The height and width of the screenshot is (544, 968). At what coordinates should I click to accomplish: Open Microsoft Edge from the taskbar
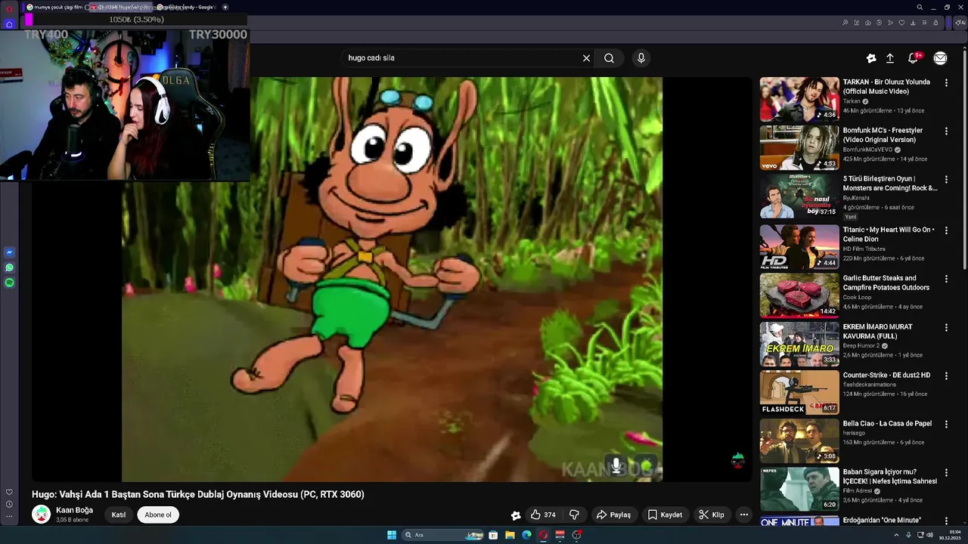[x=526, y=535]
